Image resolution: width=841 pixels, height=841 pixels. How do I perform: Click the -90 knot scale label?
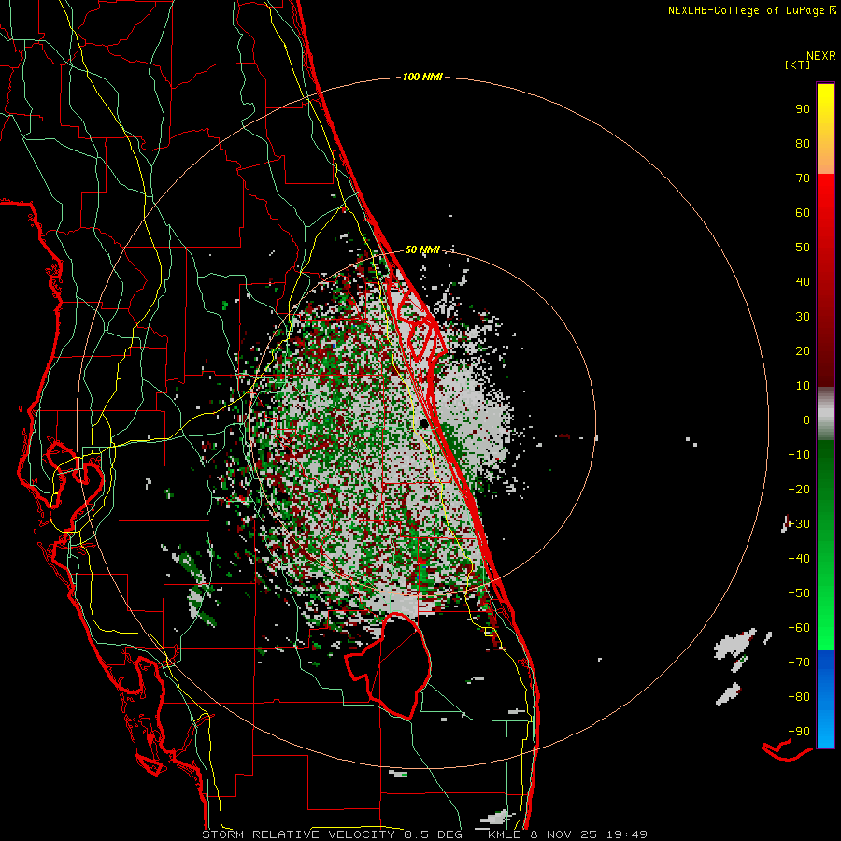799,732
